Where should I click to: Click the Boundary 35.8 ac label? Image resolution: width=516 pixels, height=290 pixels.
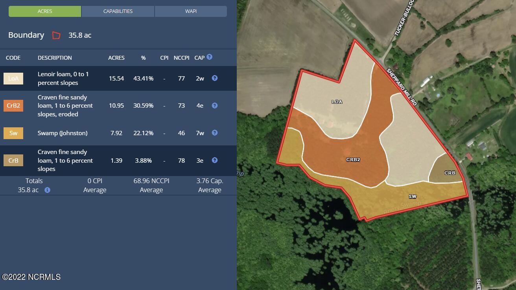(x=50, y=35)
